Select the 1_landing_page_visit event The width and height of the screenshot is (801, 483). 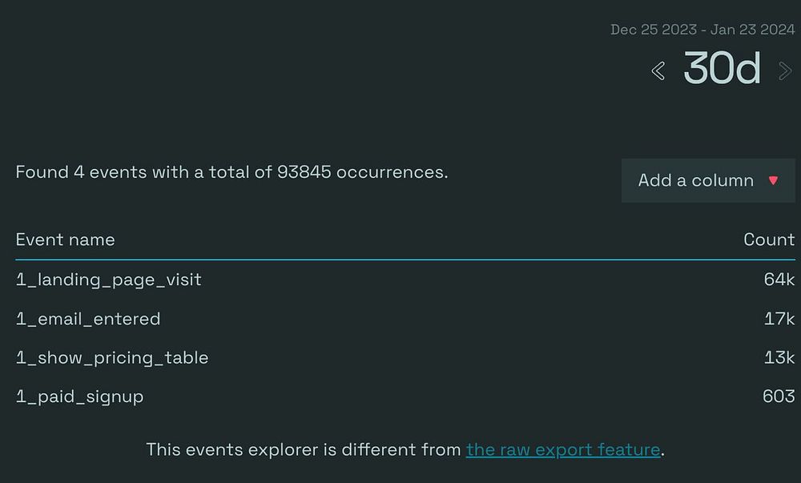[x=108, y=280]
